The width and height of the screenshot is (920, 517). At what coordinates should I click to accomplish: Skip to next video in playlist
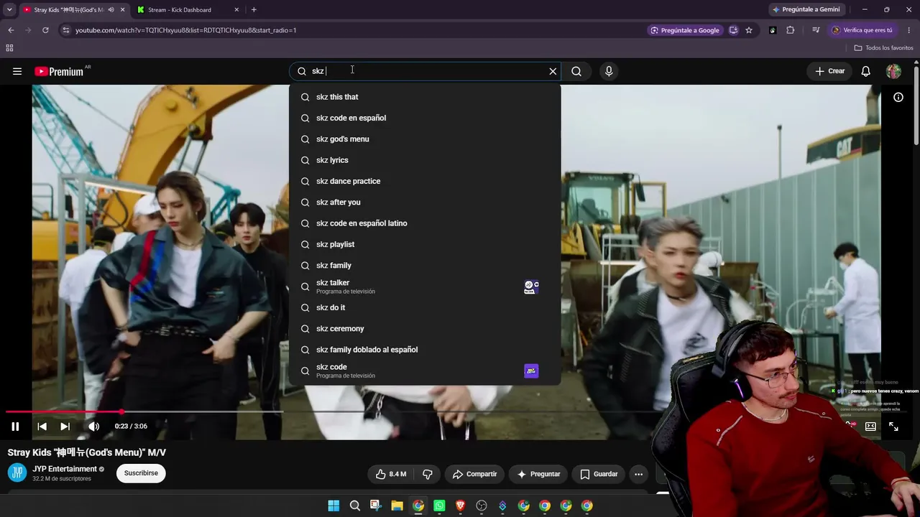65,427
